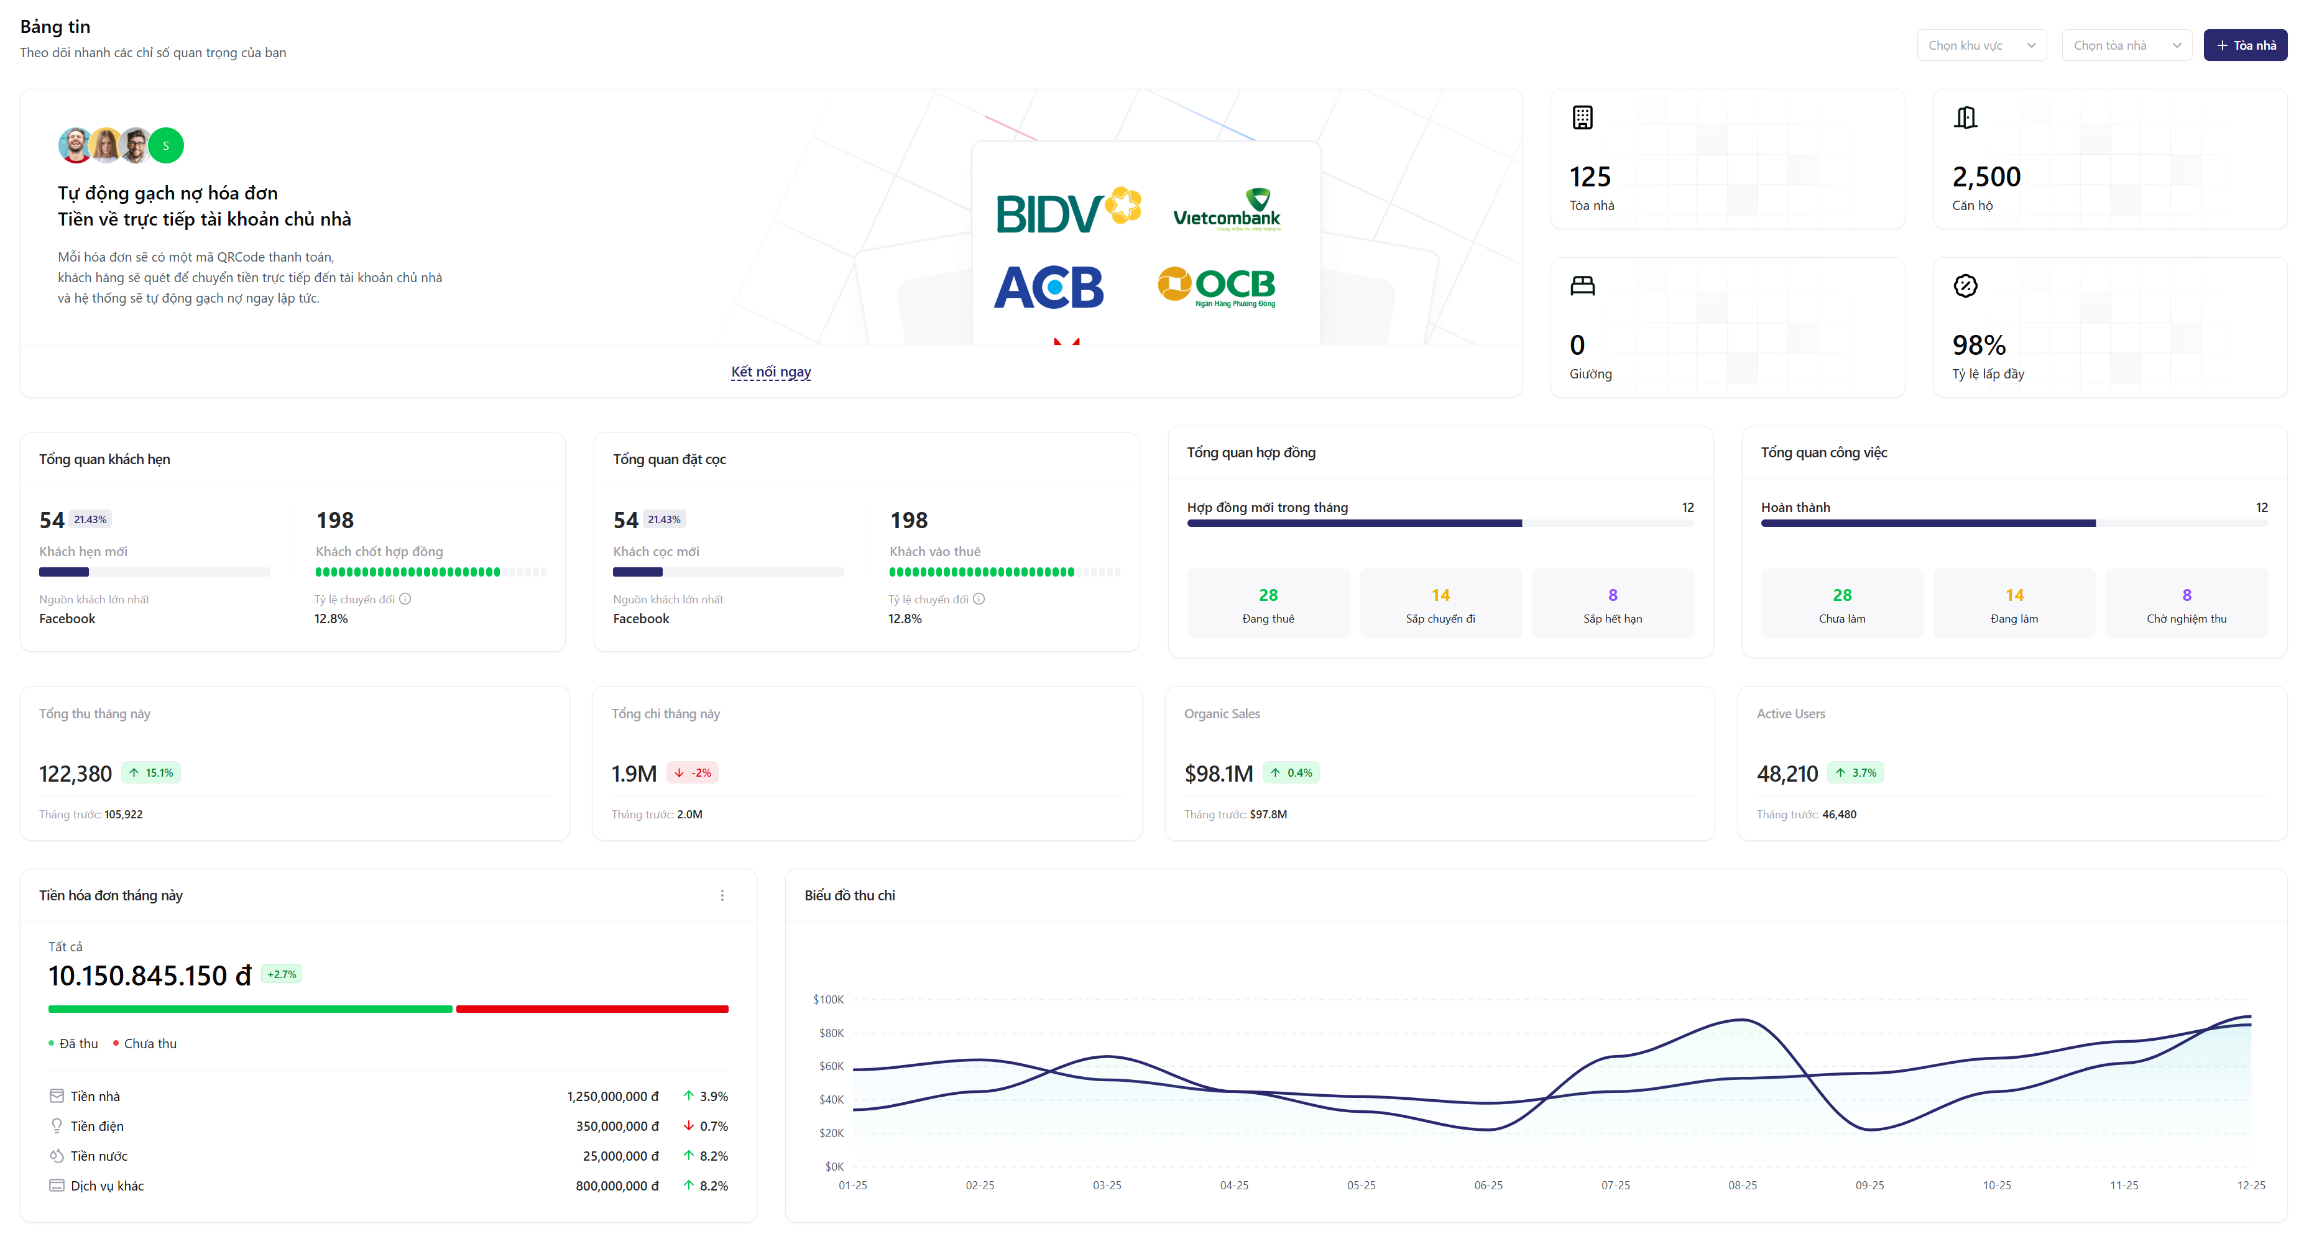Click the occupancy percent badge icon
Image resolution: width=2304 pixels, height=1257 pixels.
coord(1965,285)
